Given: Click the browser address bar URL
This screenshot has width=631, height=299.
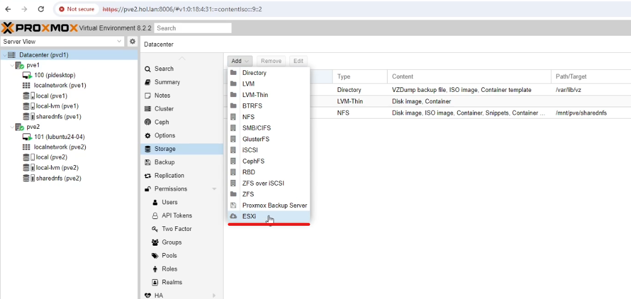Looking at the screenshot, I should point(182,9).
